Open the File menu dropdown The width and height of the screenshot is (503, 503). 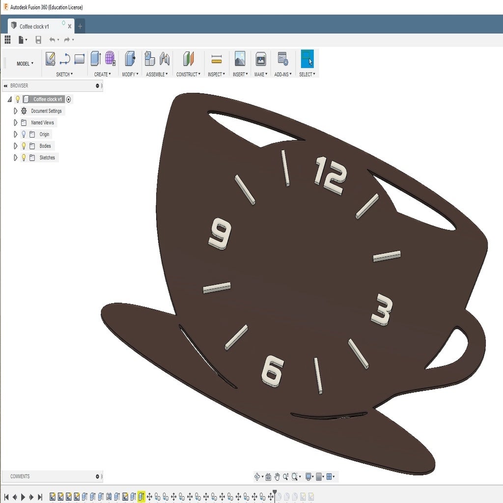pos(23,40)
